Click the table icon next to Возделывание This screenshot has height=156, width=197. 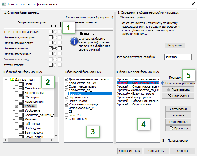pos(21,93)
